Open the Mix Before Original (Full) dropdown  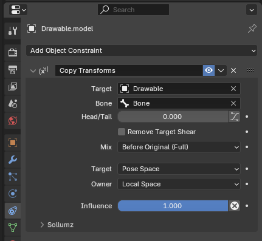pyautogui.click(x=179, y=147)
